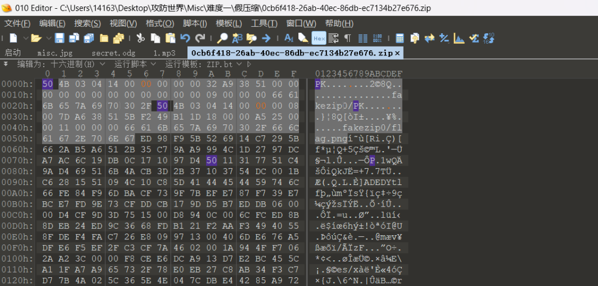Image resolution: width=598 pixels, height=286 pixels.
Task: Close the open zip file tab
Action: click(398, 53)
